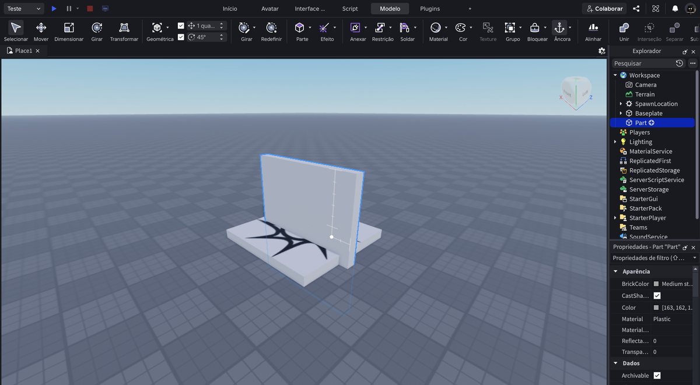Click the Girar pivot icon next to Redefinir
The height and width of the screenshot is (385, 700).
point(244,27)
